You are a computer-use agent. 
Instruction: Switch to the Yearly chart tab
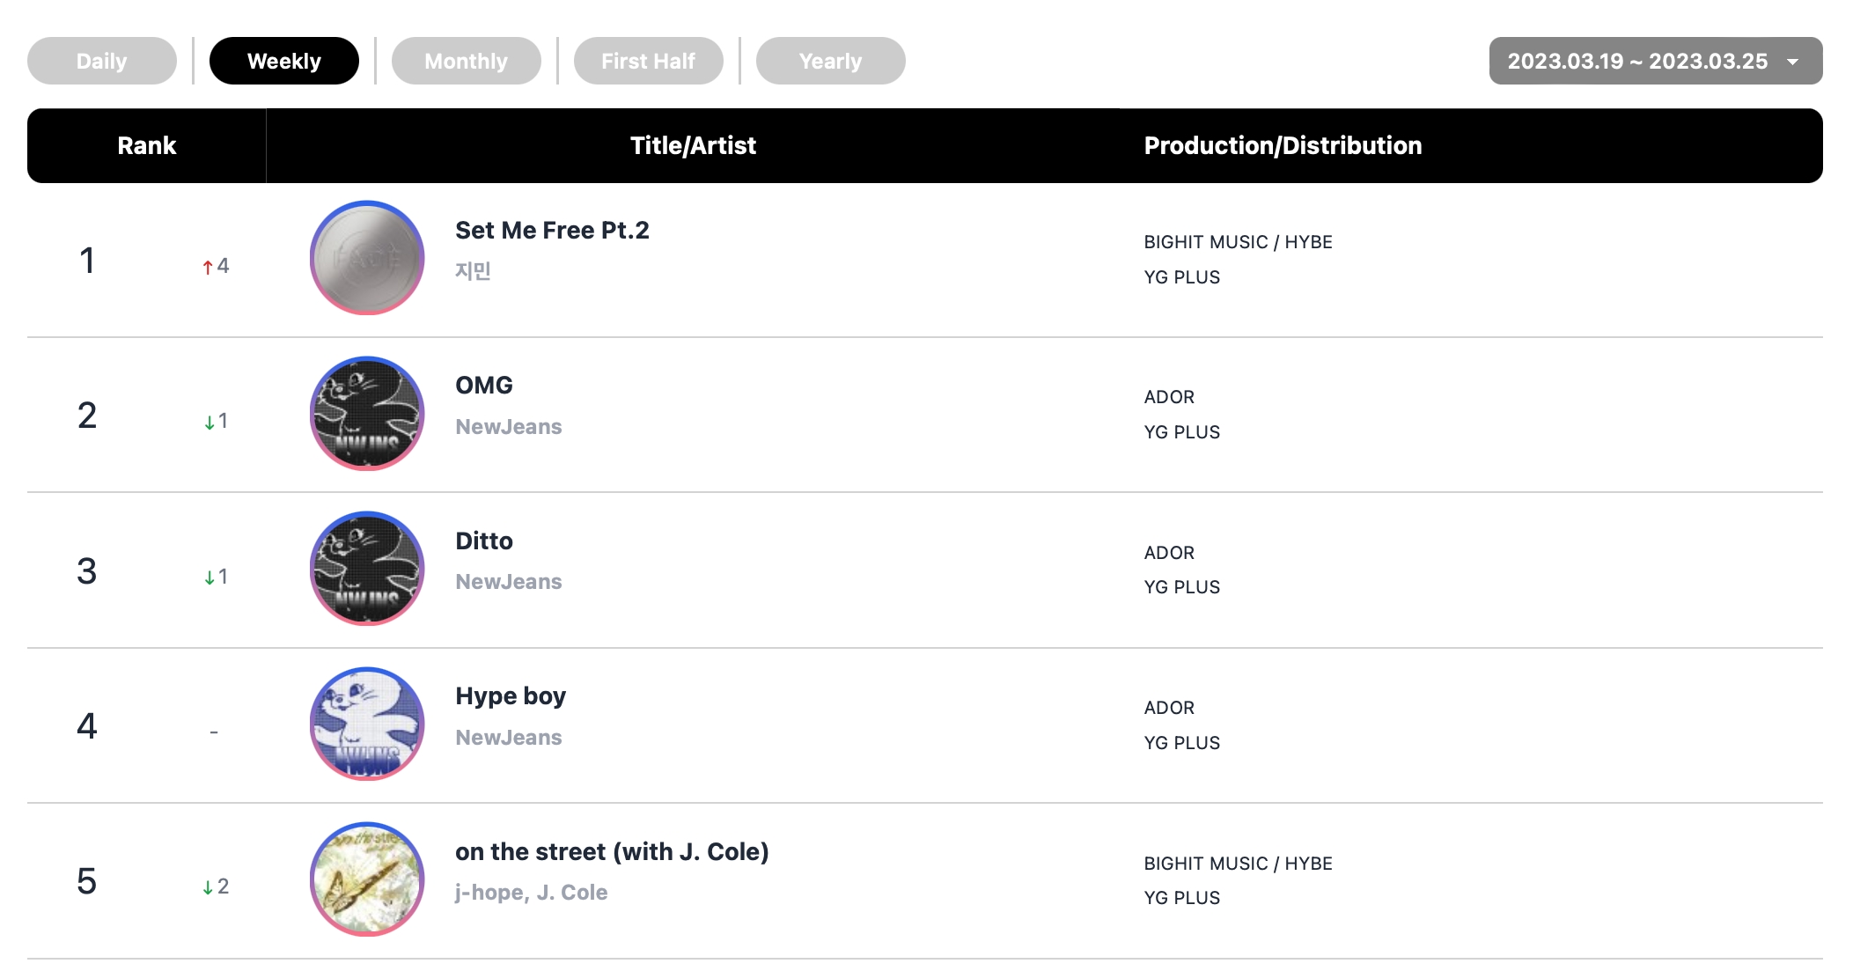point(831,61)
